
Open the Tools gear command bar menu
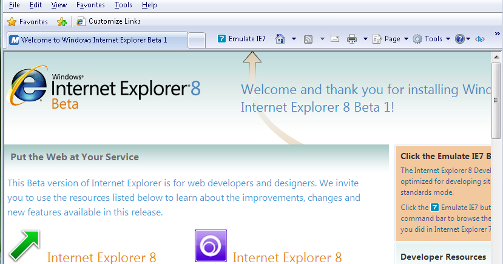pos(431,39)
